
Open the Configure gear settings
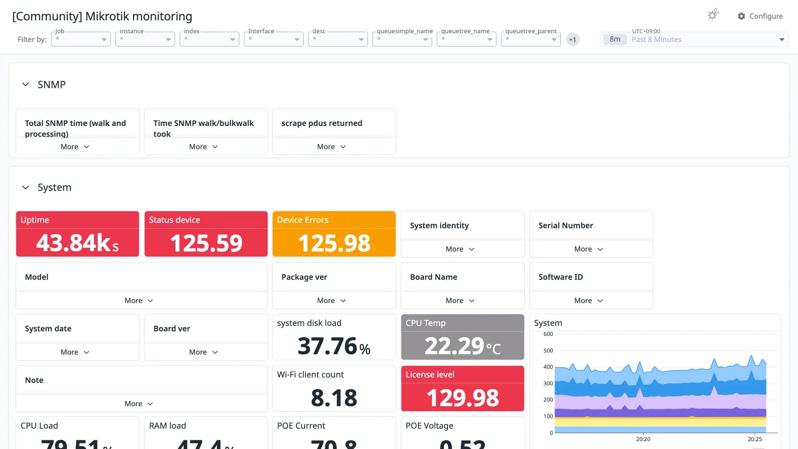[760, 16]
